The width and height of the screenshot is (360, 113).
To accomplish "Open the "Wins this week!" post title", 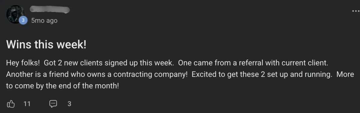I will (46, 45).
